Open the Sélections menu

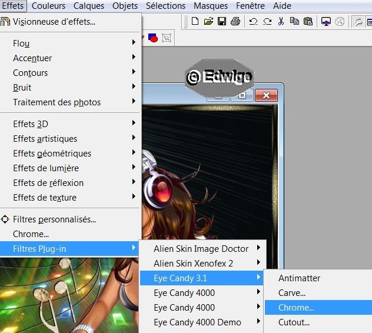[x=165, y=5]
